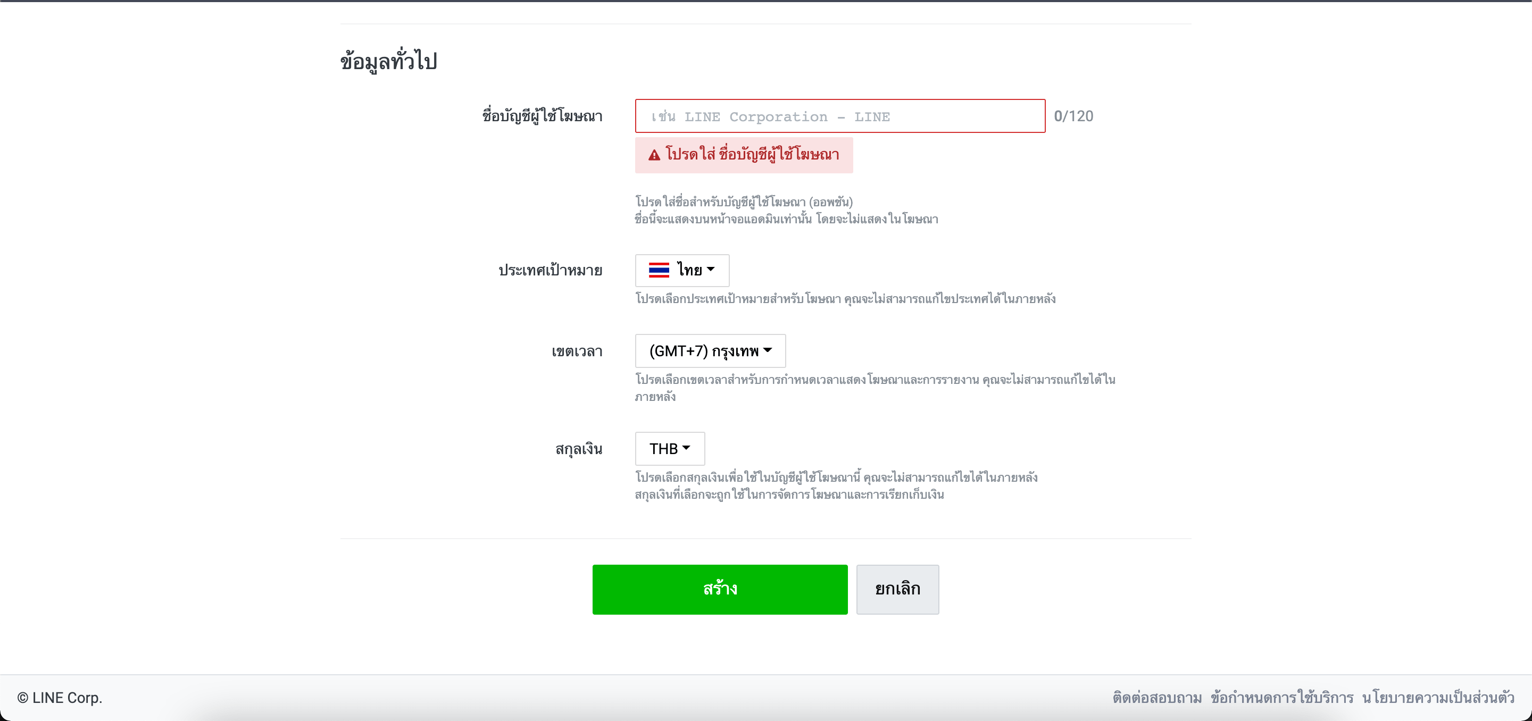
Task: Open the นโยบายความเป็นส่วนตัว privacy policy link
Action: (x=1438, y=697)
